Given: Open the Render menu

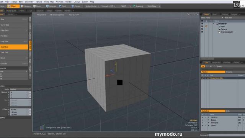Looking at the screenshot, I should tap(69, 2).
